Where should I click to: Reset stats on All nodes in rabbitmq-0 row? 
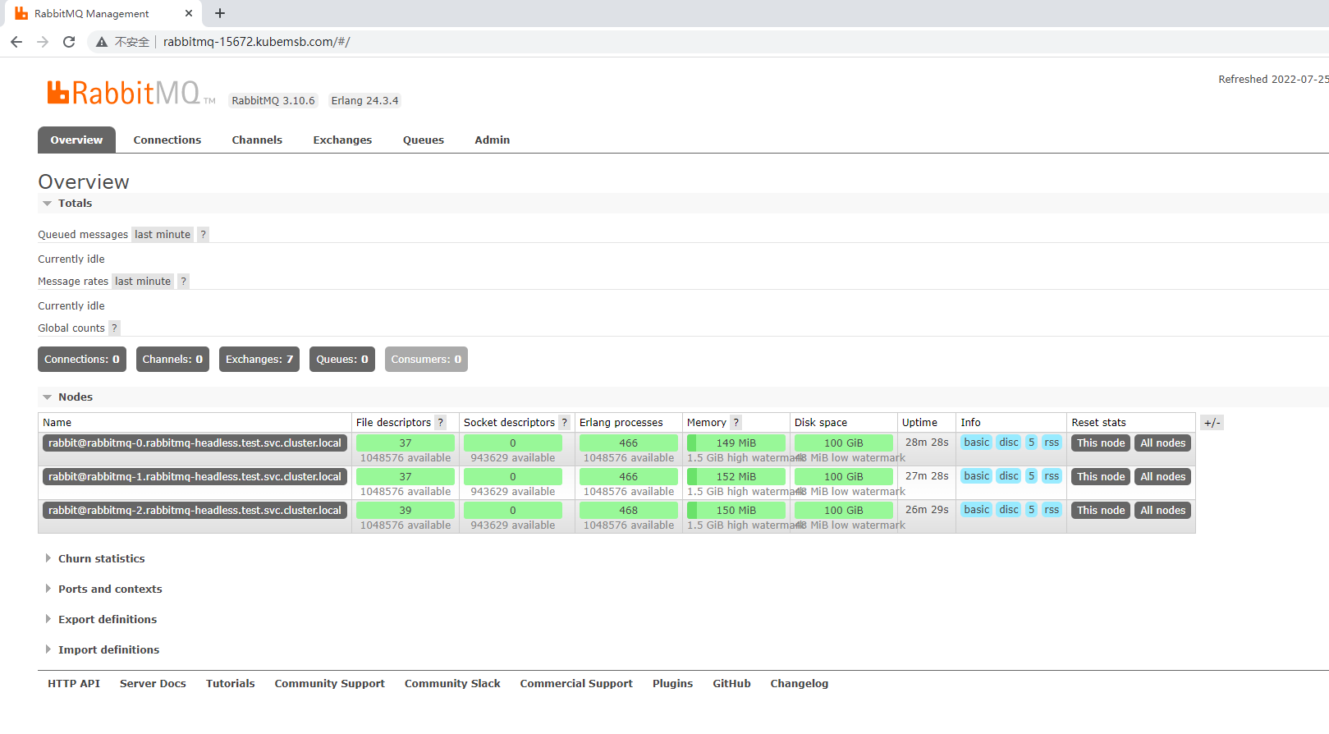[1162, 443]
